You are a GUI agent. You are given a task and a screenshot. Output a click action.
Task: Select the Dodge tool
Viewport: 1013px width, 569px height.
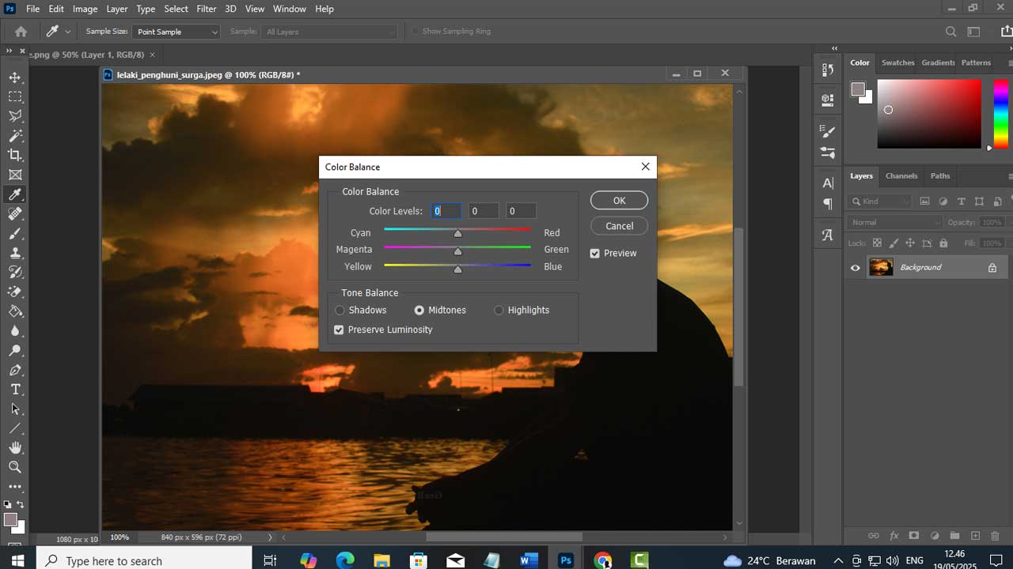(15, 351)
